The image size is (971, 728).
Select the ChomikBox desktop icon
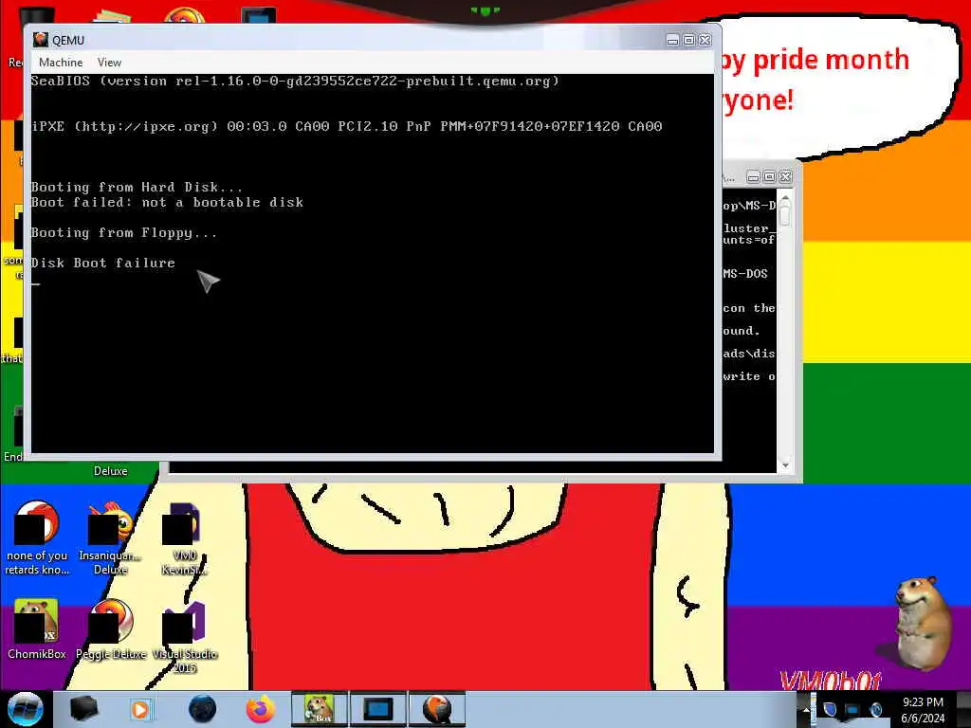37,629
